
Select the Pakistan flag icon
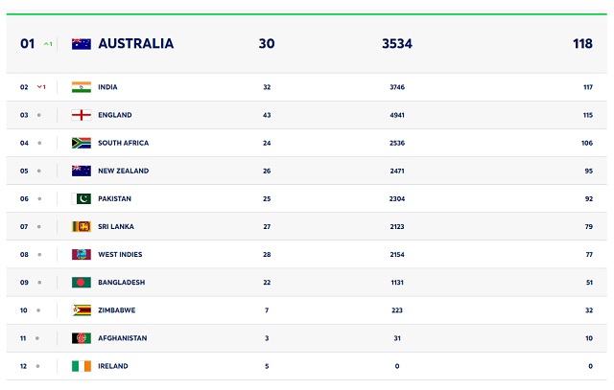point(82,198)
